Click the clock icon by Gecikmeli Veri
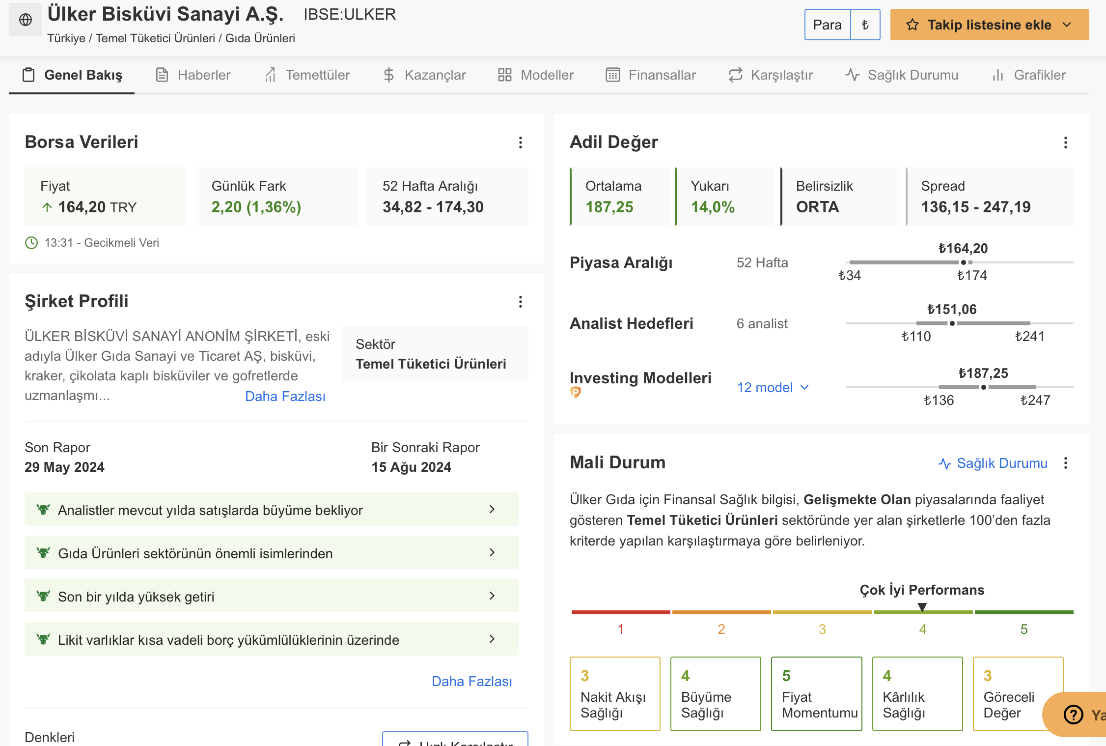The height and width of the screenshot is (746, 1106). (31, 243)
